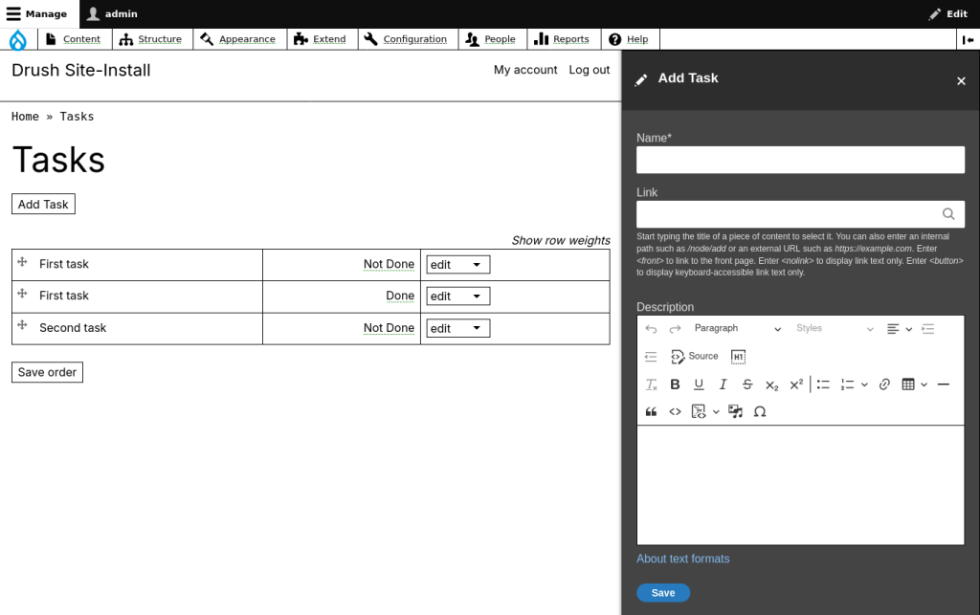980x615 pixels.
Task: Open the Structure menu
Action: click(x=151, y=39)
